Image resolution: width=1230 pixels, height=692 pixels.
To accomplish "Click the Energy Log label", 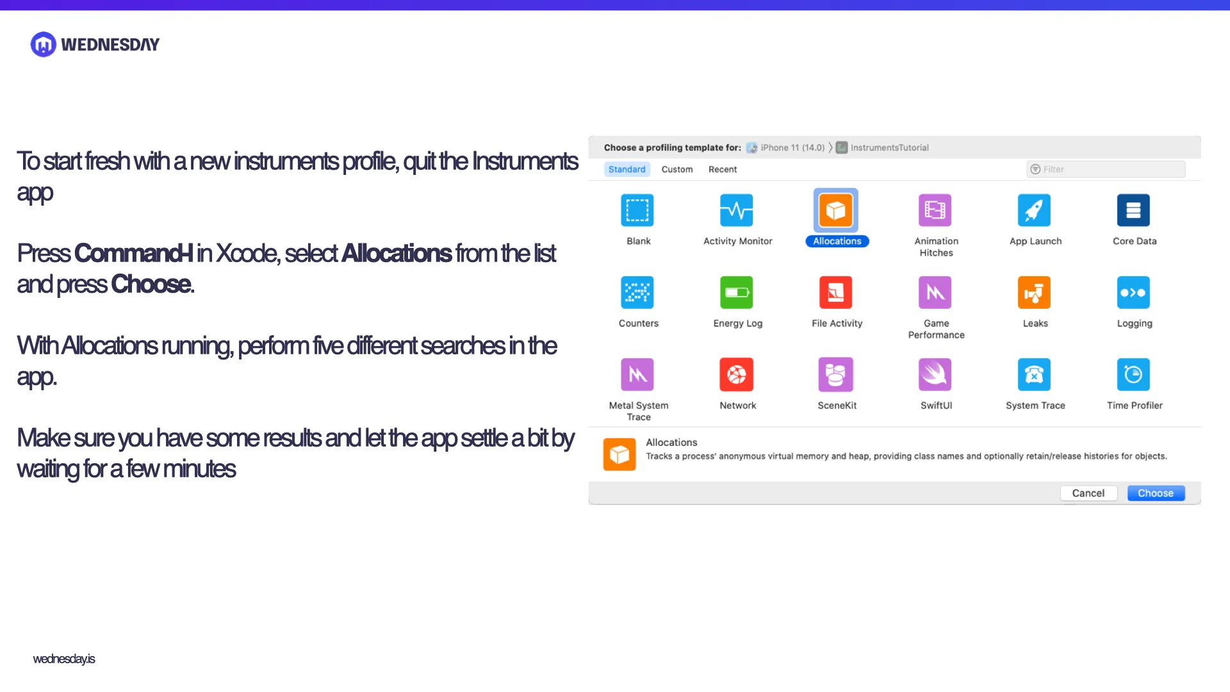I will 738,324.
